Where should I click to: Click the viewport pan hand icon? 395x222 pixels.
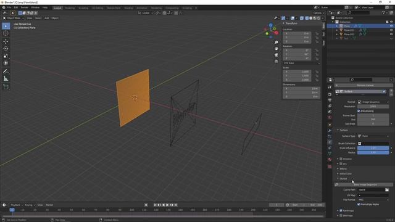276,49
